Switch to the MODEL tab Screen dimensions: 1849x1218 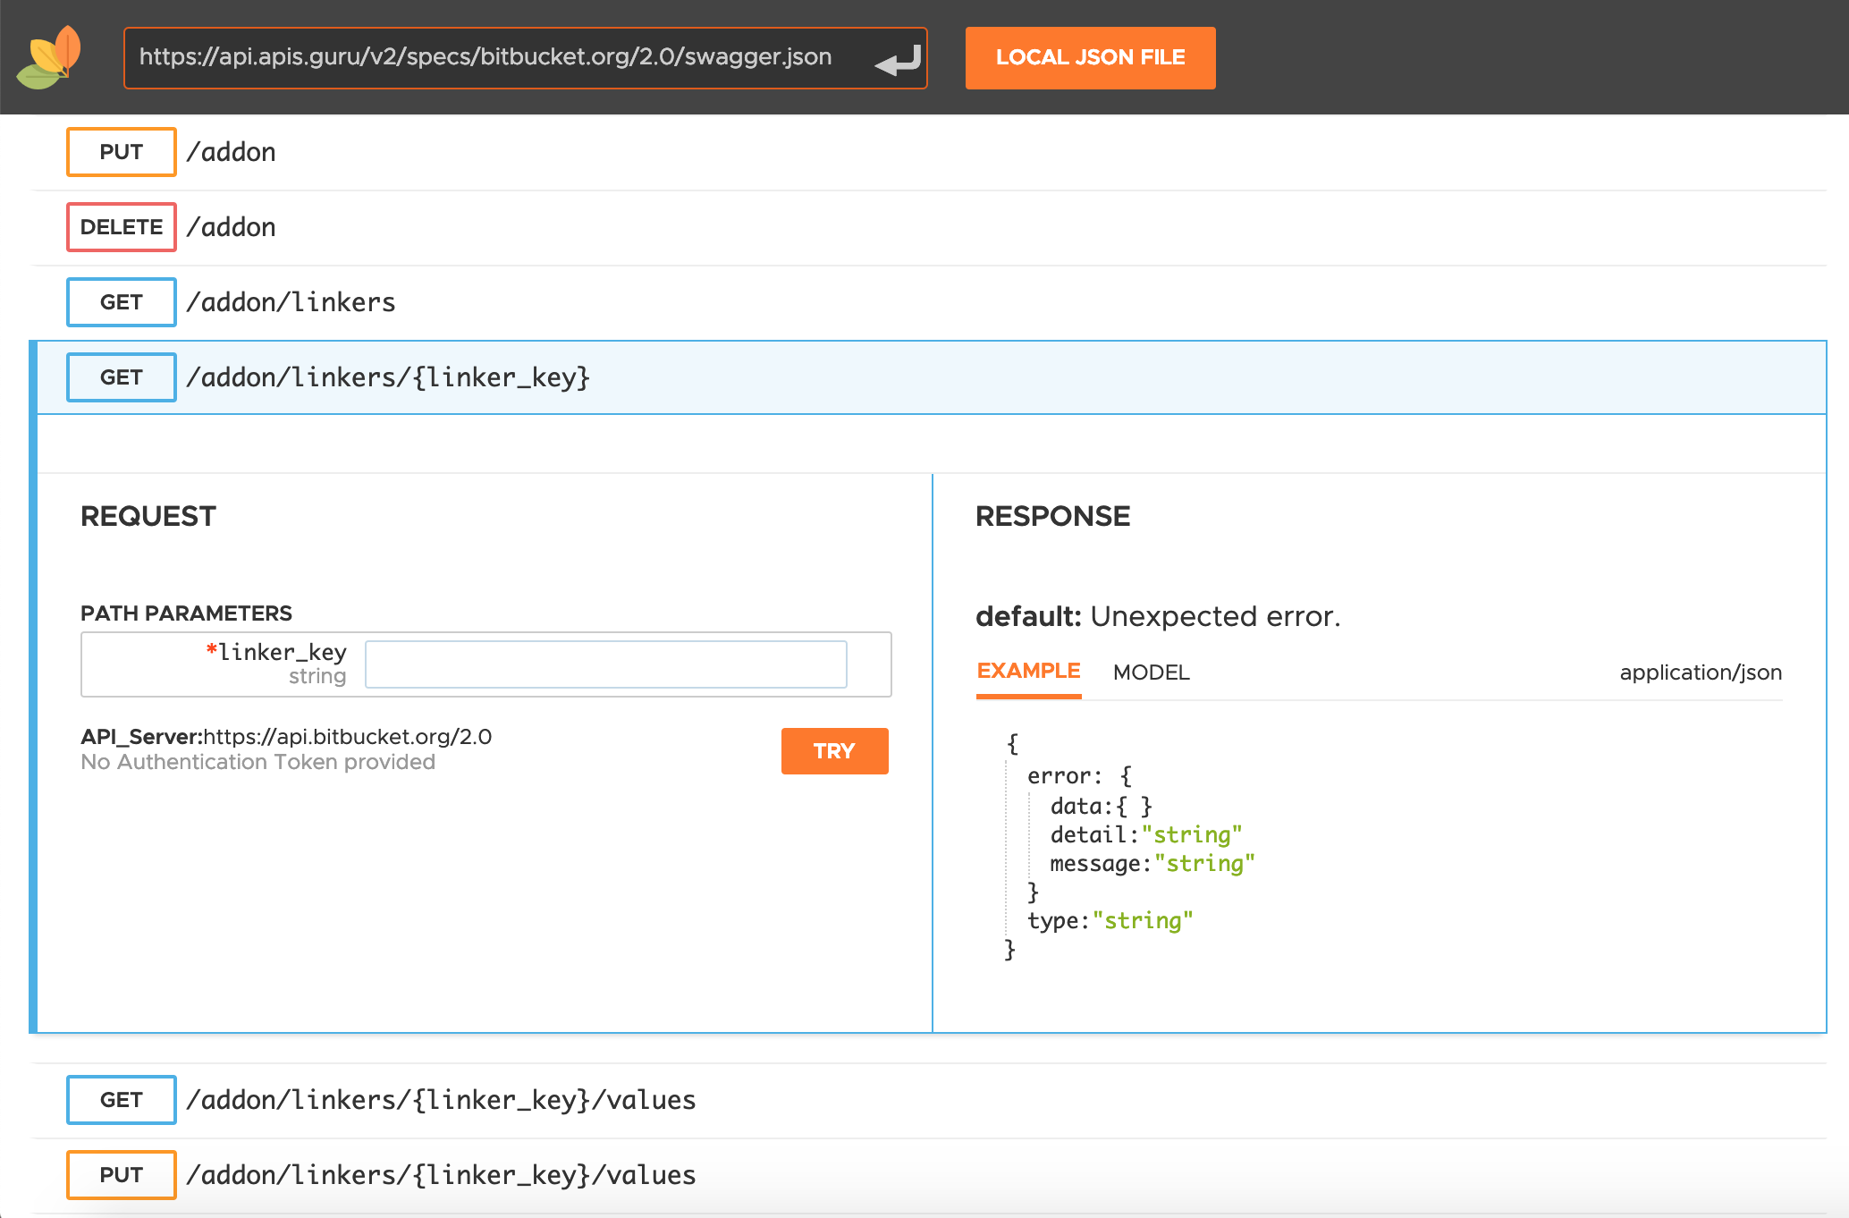click(x=1151, y=672)
